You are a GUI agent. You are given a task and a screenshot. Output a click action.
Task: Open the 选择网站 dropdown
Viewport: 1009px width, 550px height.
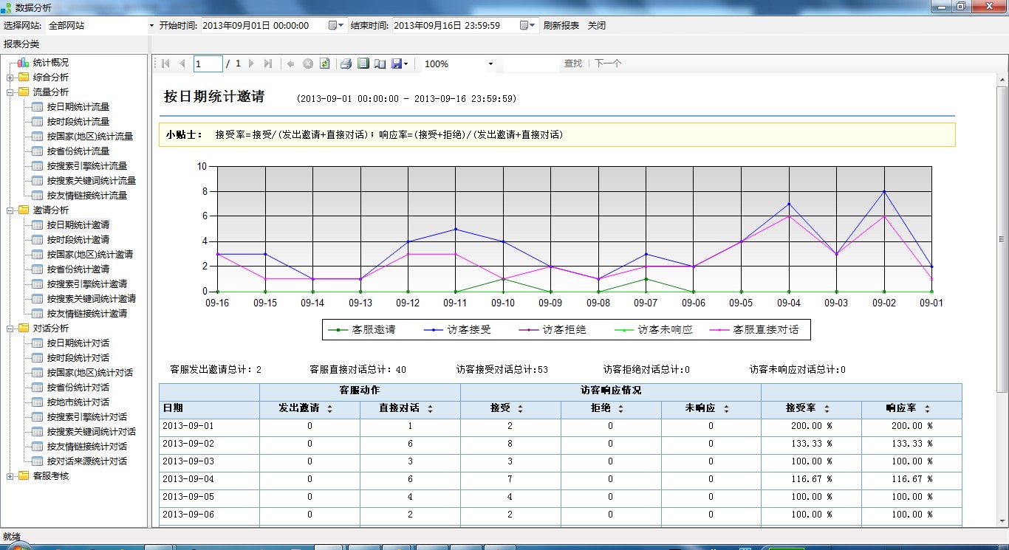151,25
